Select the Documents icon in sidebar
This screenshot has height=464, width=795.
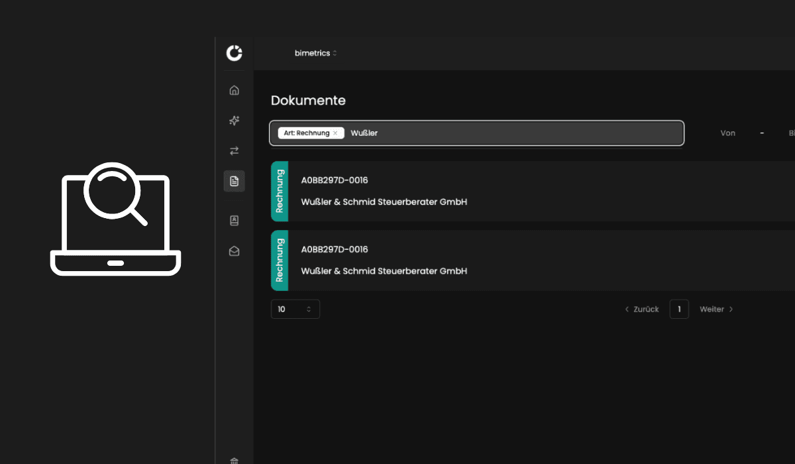tap(234, 181)
